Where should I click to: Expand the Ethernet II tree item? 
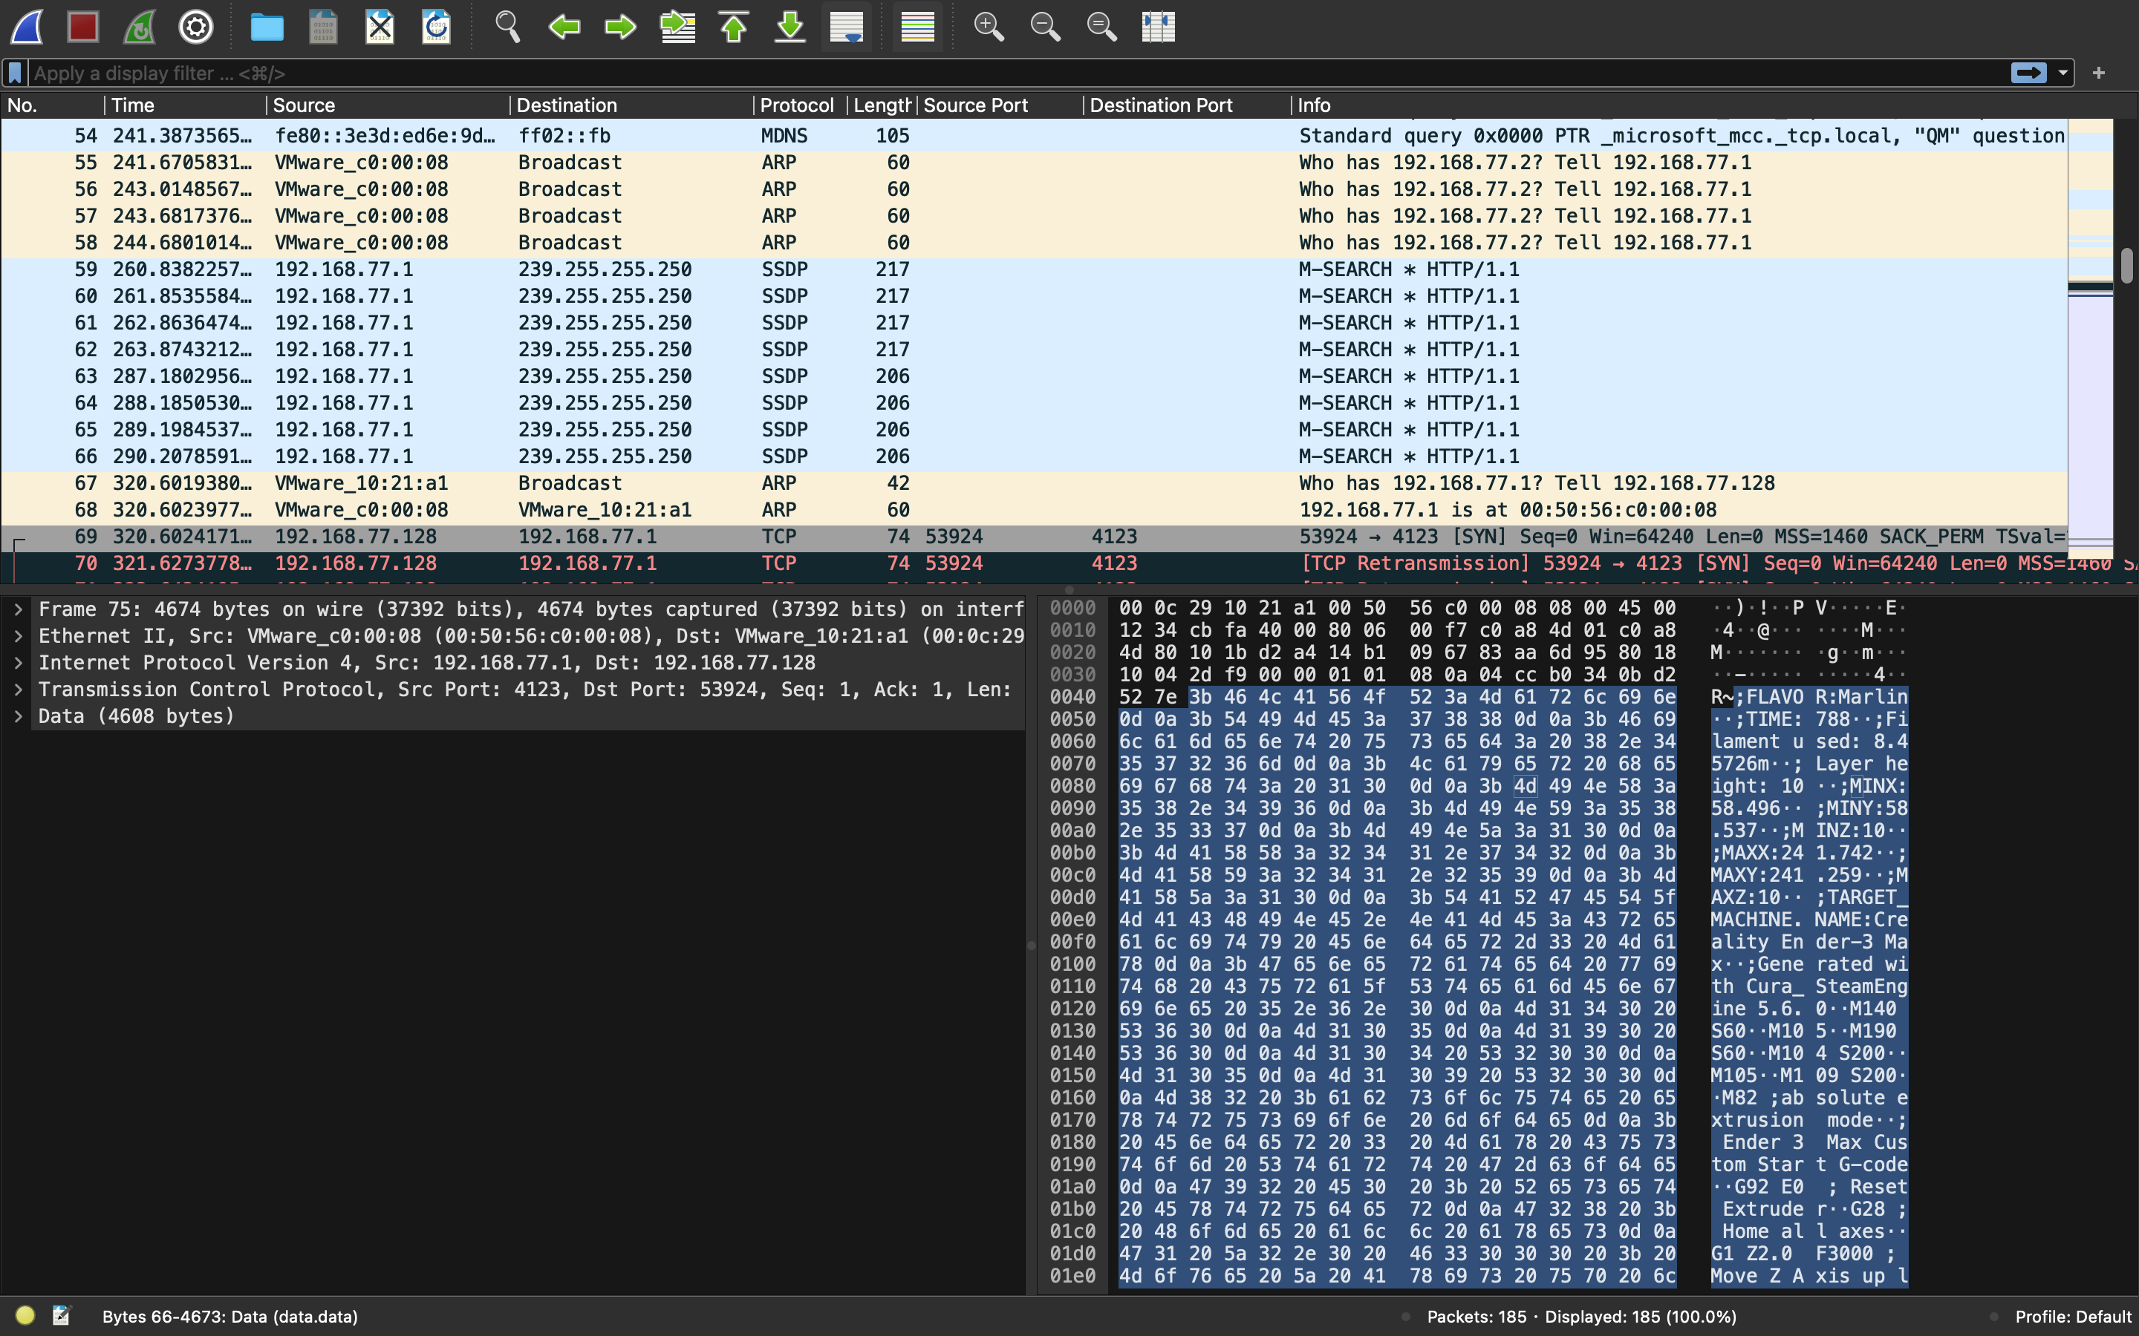(x=19, y=636)
